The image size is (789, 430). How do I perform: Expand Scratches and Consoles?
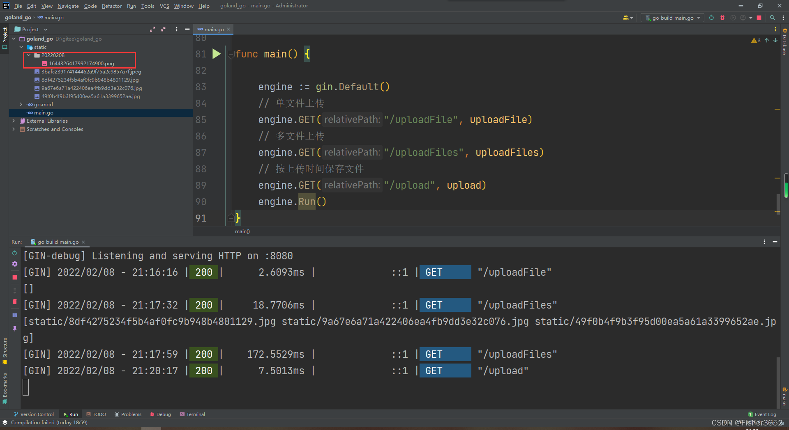pyautogui.click(x=14, y=129)
